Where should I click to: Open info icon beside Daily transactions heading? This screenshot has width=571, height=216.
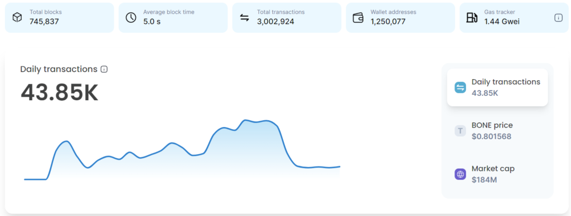click(104, 69)
